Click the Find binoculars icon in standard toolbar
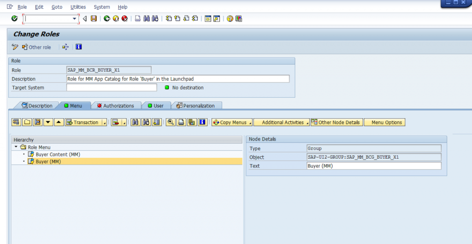472x244 pixels. coord(147,18)
